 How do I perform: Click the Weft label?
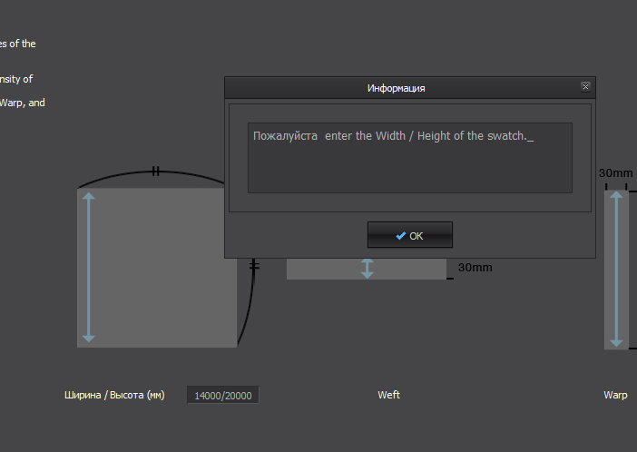[x=388, y=395]
